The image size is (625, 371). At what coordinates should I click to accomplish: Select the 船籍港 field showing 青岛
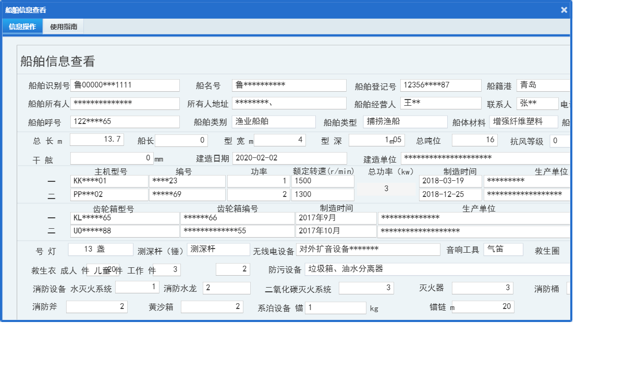pos(542,85)
